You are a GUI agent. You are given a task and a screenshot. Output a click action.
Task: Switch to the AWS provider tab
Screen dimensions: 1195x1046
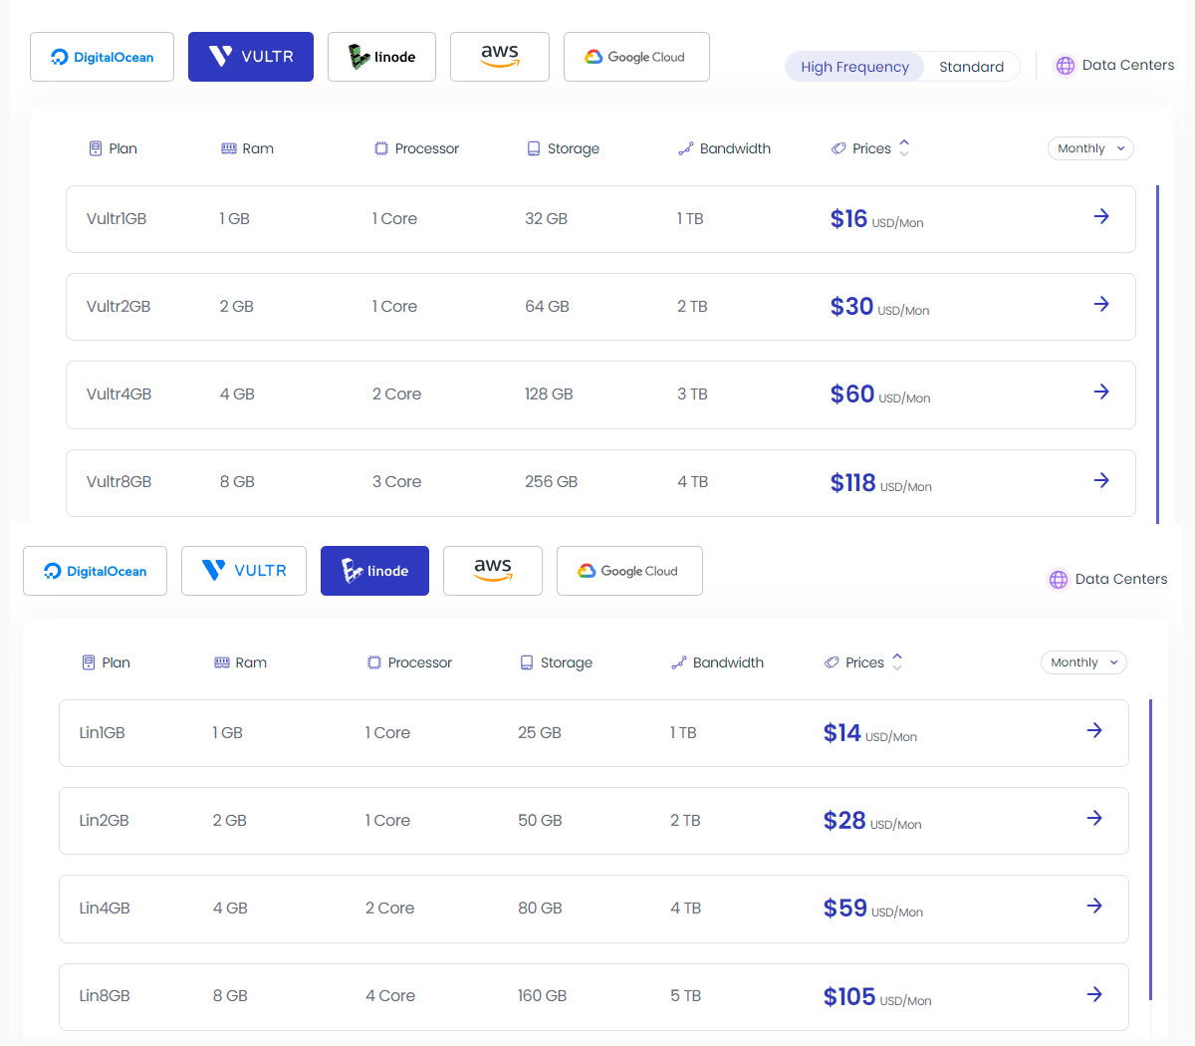499,56
